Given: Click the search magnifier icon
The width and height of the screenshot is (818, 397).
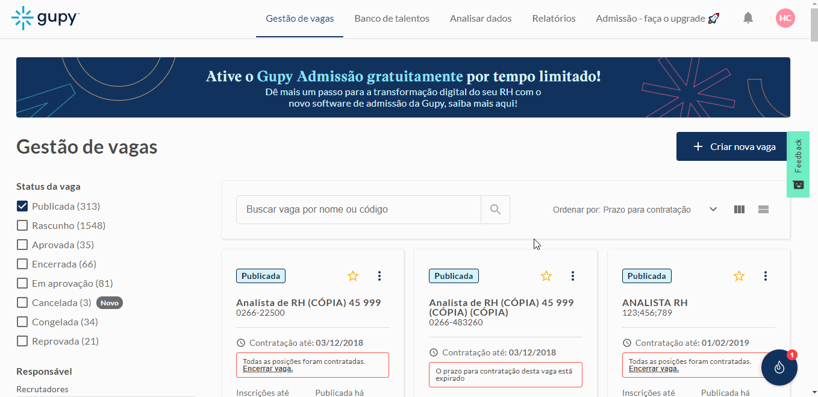Looking at the screenshot, I should click(495, 210).
